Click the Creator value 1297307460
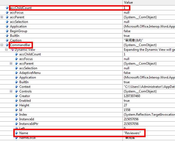The image size is (175, 141). tap(132, 96)
